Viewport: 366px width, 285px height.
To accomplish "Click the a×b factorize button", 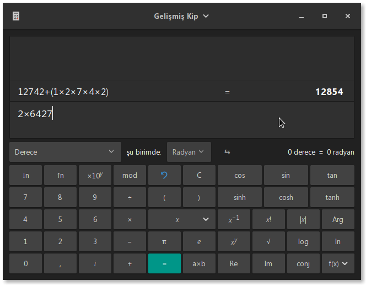I will (x=199, y=263).
